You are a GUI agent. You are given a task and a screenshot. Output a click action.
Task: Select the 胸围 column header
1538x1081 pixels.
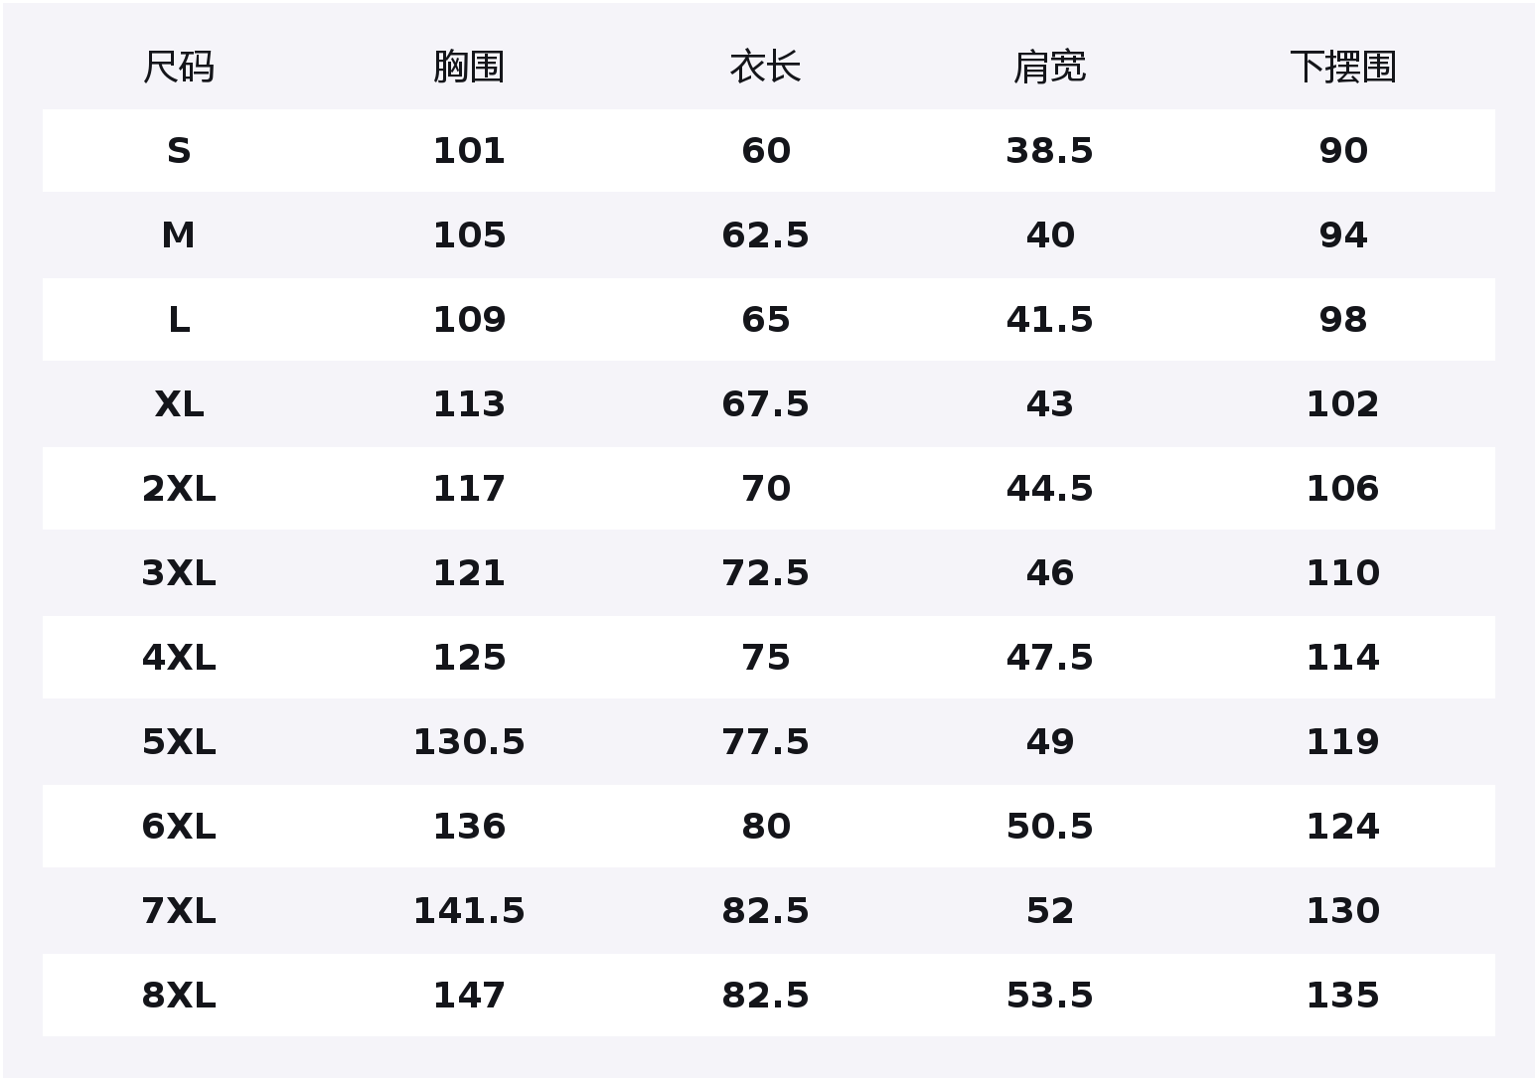pyautogui.click(x=469, y=68)
